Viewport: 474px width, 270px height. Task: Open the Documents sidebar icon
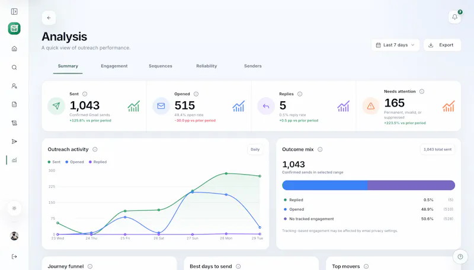14,104
